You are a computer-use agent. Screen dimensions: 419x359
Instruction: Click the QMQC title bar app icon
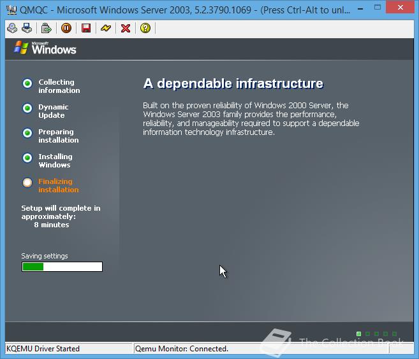11,10
